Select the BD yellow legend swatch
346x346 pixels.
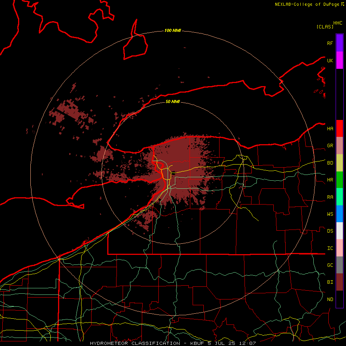[339, 163]
